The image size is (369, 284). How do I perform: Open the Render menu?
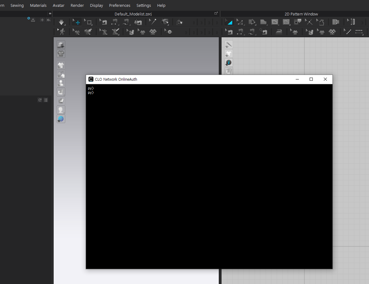(77, 5)
